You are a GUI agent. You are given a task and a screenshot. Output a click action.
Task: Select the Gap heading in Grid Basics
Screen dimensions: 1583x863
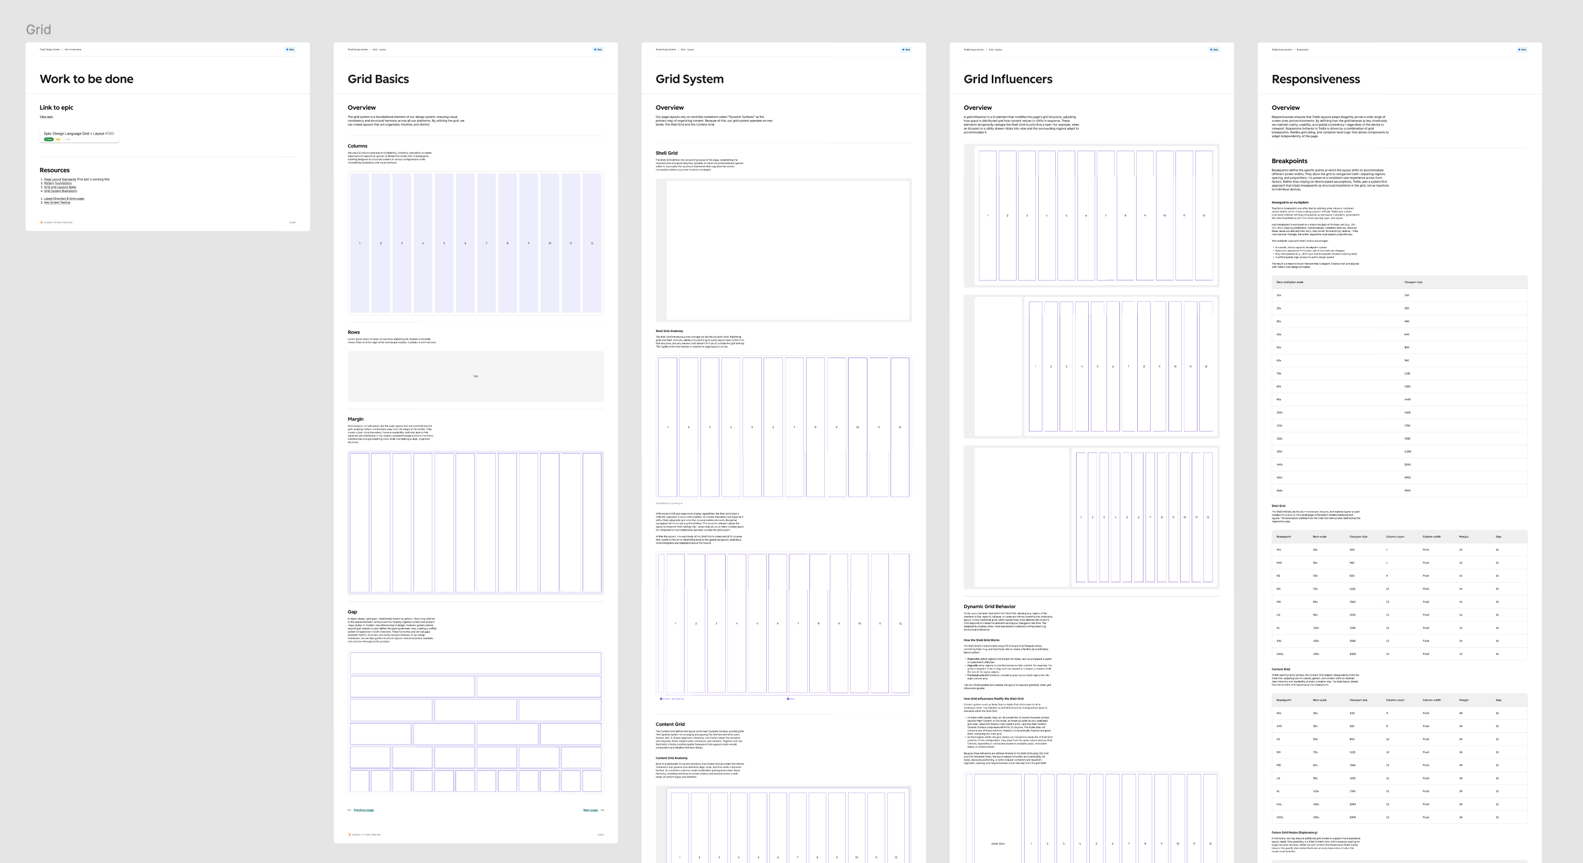352,612
